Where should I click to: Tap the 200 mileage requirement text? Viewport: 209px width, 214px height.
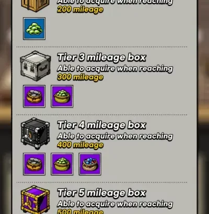[80, 9]
